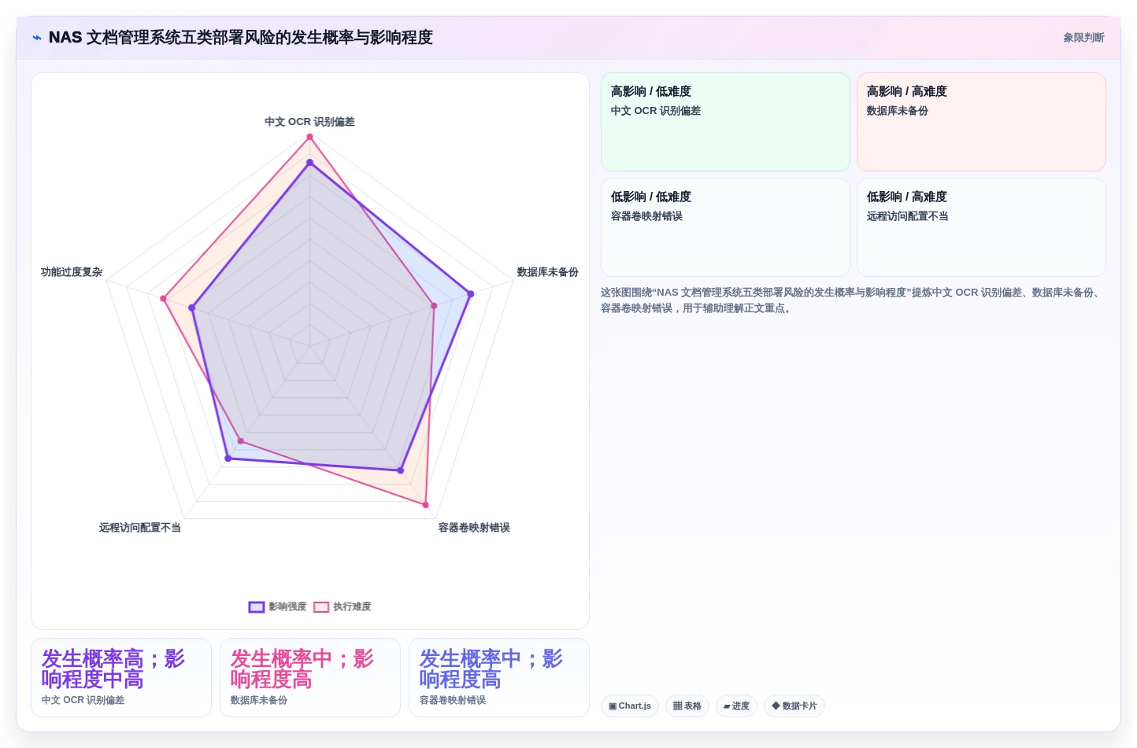Open the 发生概率高；影响程度中高 summary card
This screenshot has height=748, width=1137.
(121, 677)
